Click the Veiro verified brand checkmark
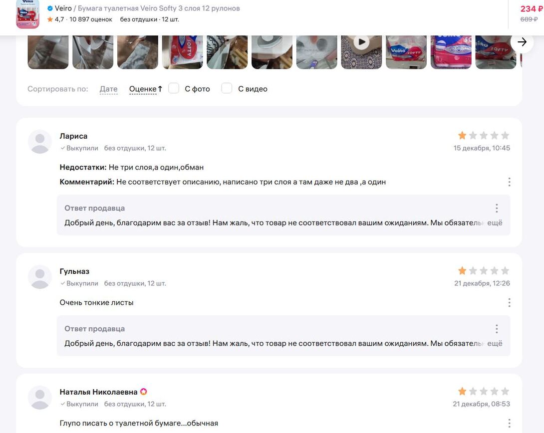Viewport: 544px width, 433px height. point(50,8)
